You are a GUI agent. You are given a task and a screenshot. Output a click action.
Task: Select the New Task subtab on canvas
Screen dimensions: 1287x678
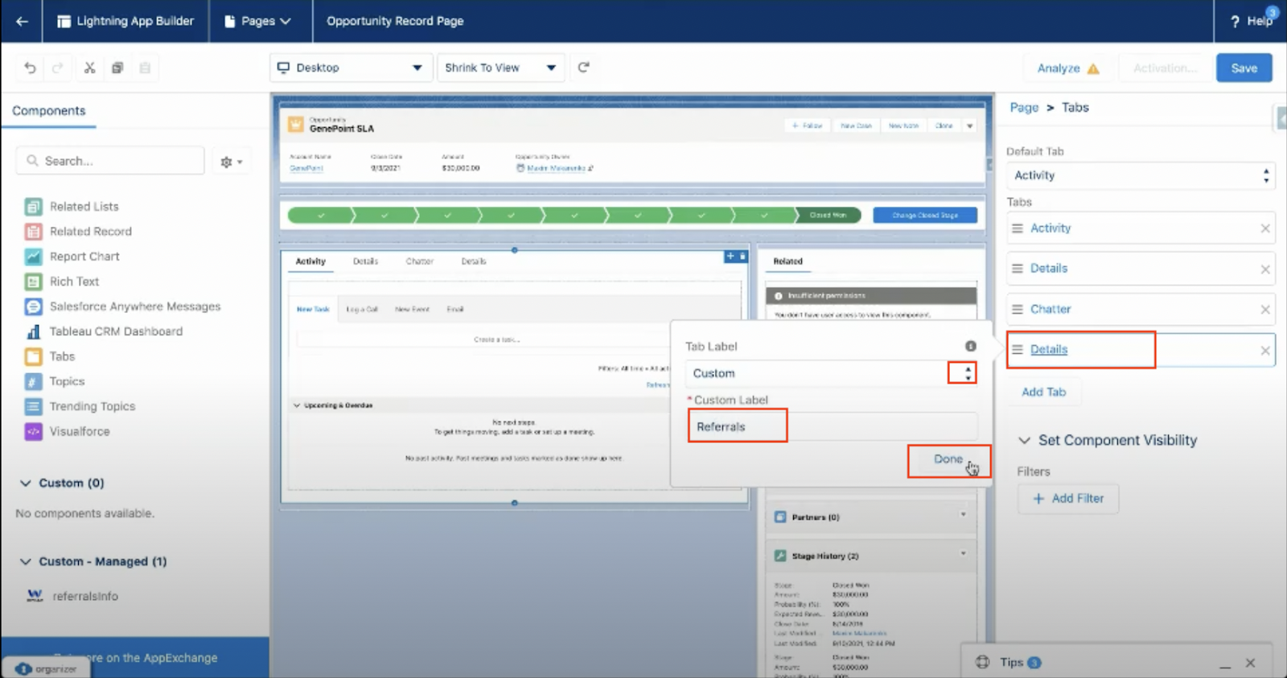[313, 309]
